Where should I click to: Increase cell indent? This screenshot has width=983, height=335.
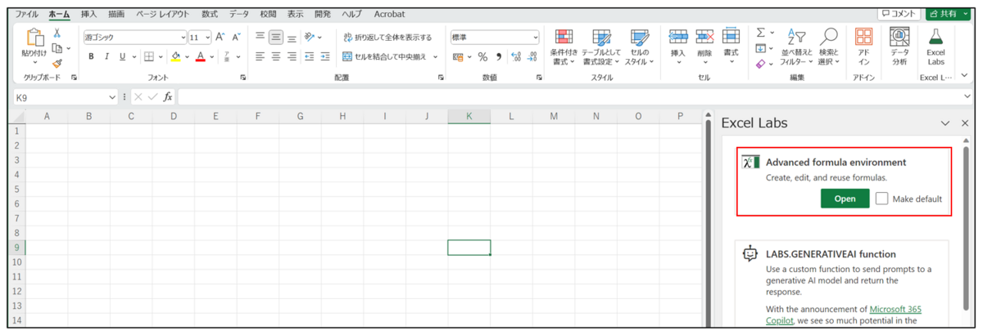(x=325, y=56)
